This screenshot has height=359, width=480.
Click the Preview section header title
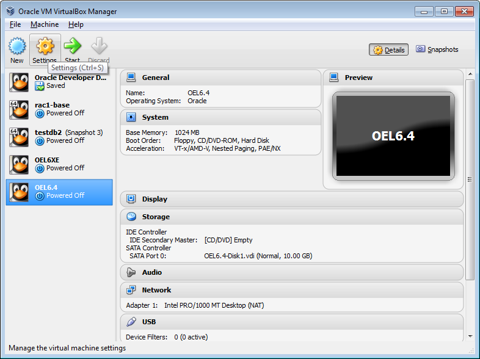[358, 78]
